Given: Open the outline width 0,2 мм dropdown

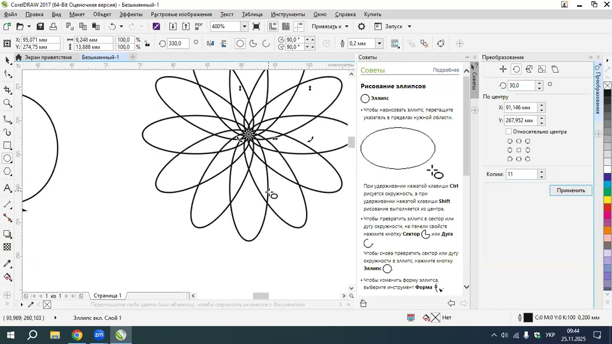Looking at the screenshot, I should coord(379,43).
